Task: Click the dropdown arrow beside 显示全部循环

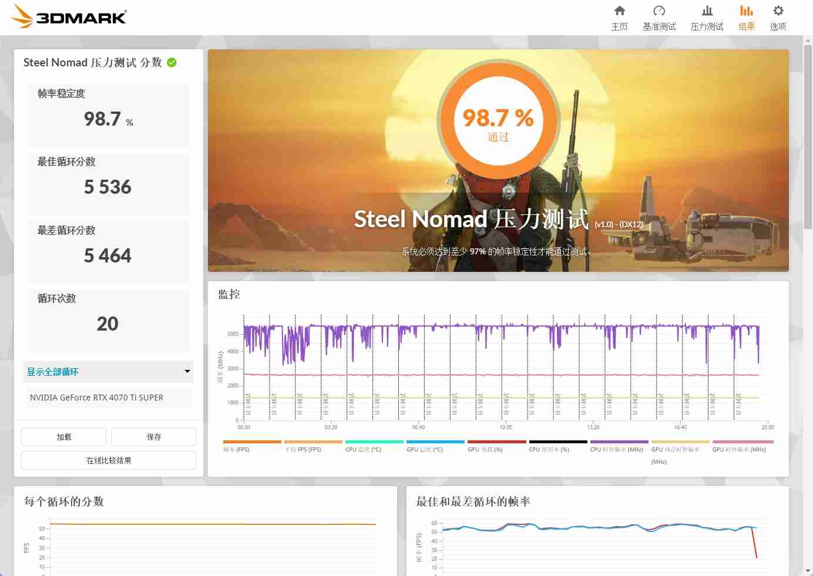Action: [187, 372]
